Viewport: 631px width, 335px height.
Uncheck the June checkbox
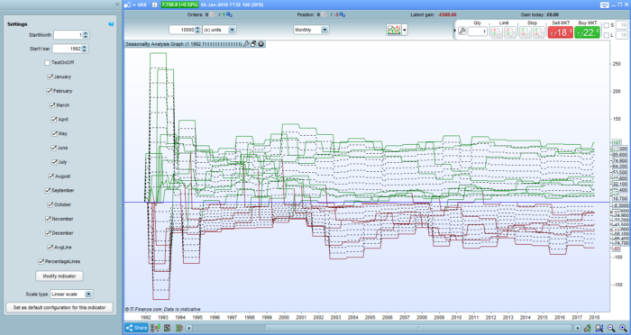click(x=53, y=148)
